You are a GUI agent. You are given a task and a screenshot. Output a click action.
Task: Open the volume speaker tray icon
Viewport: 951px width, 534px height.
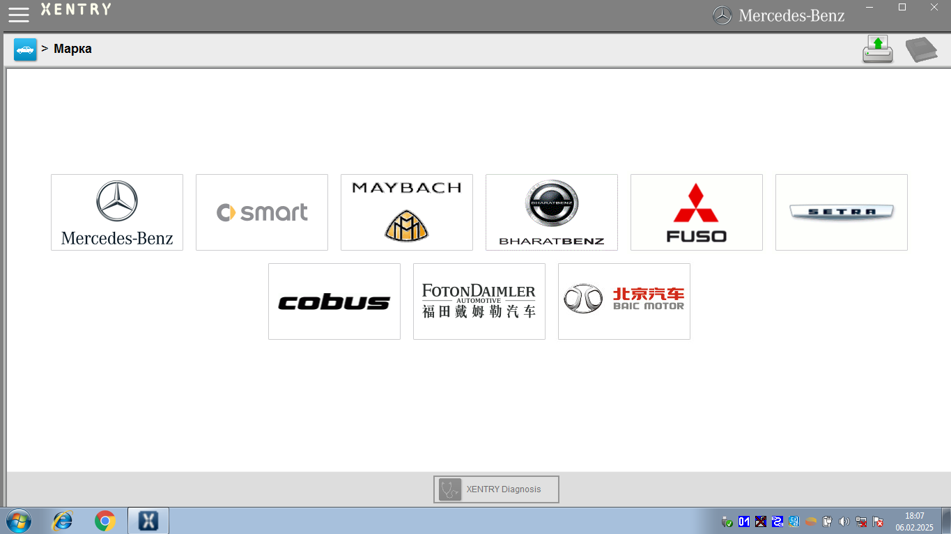844,521
